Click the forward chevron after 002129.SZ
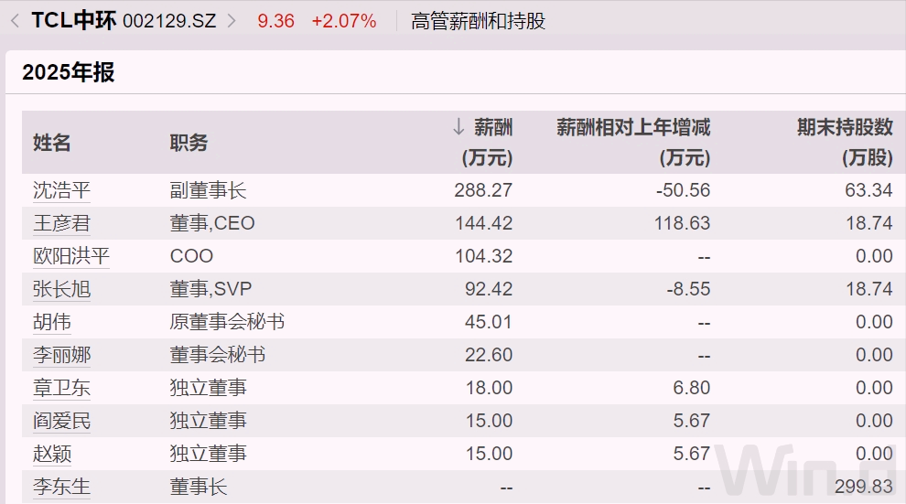The width and height of the screenshot is (906, 504). 232,20
